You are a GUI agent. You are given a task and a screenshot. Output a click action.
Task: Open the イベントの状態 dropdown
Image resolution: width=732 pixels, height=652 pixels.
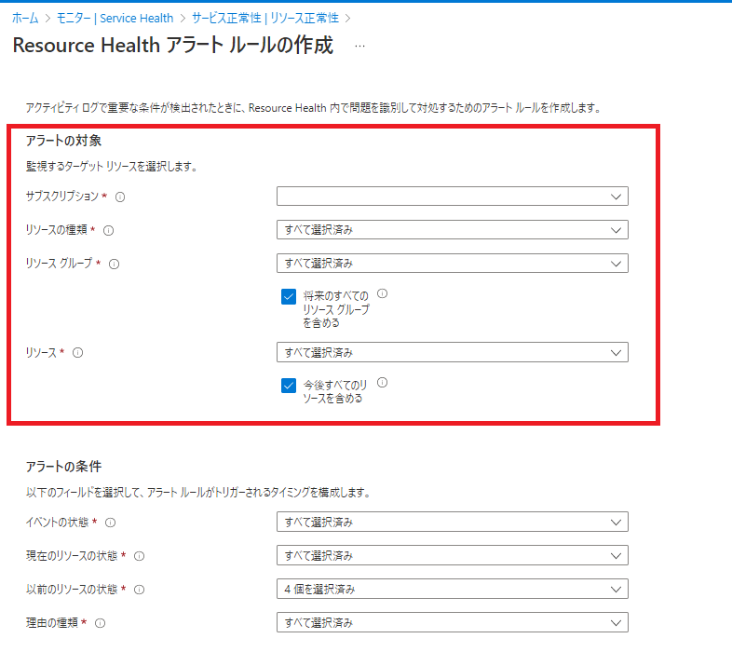coord(453,523)
